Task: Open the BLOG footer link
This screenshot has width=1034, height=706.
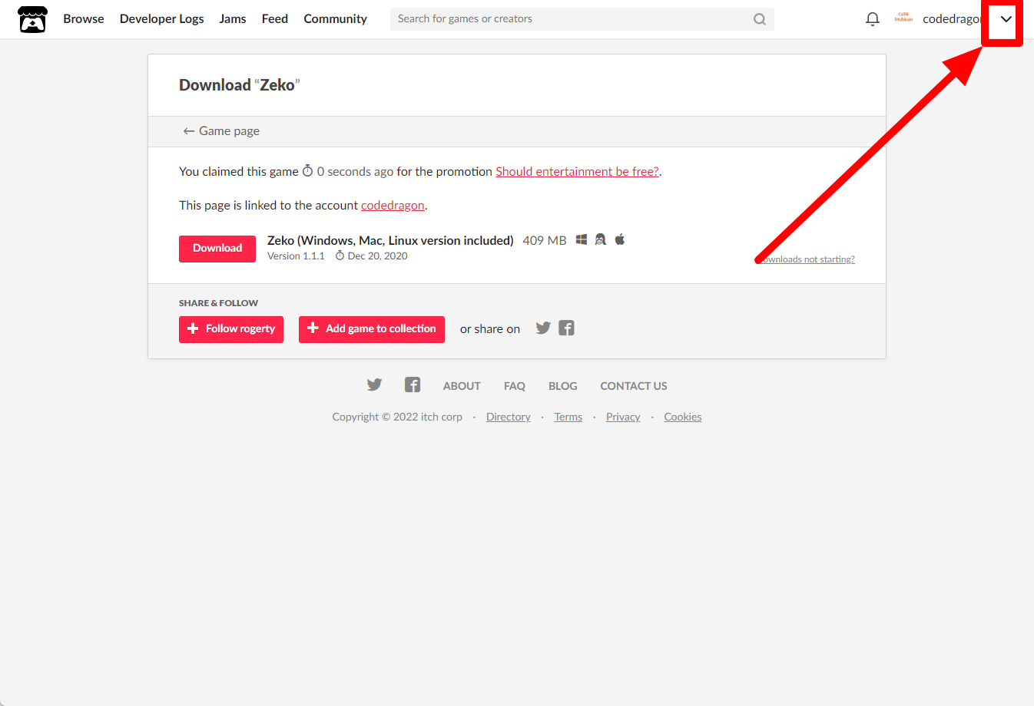Action: (563, 386)
